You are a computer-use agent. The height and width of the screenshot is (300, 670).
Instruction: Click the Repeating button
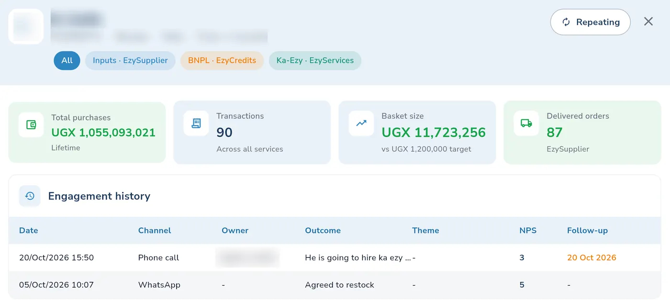[x=590, y=22]
